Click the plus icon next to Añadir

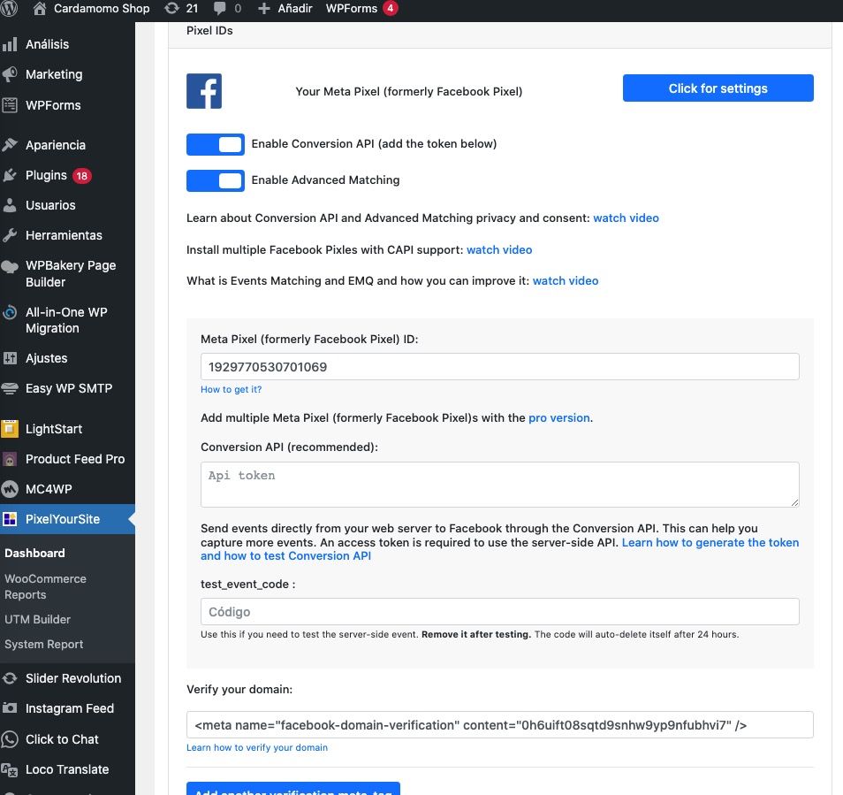(263, 8)
